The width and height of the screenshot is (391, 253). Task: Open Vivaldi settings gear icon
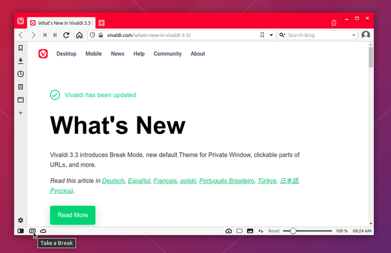point(21,220)
